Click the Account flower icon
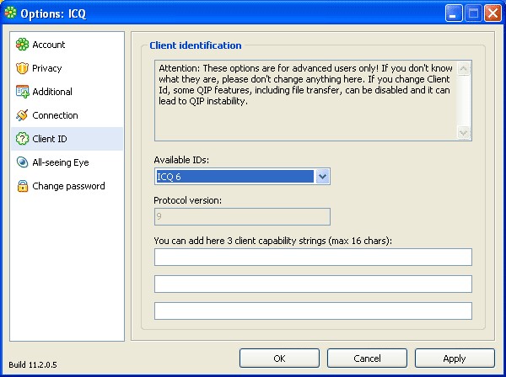 pos(22,45)
